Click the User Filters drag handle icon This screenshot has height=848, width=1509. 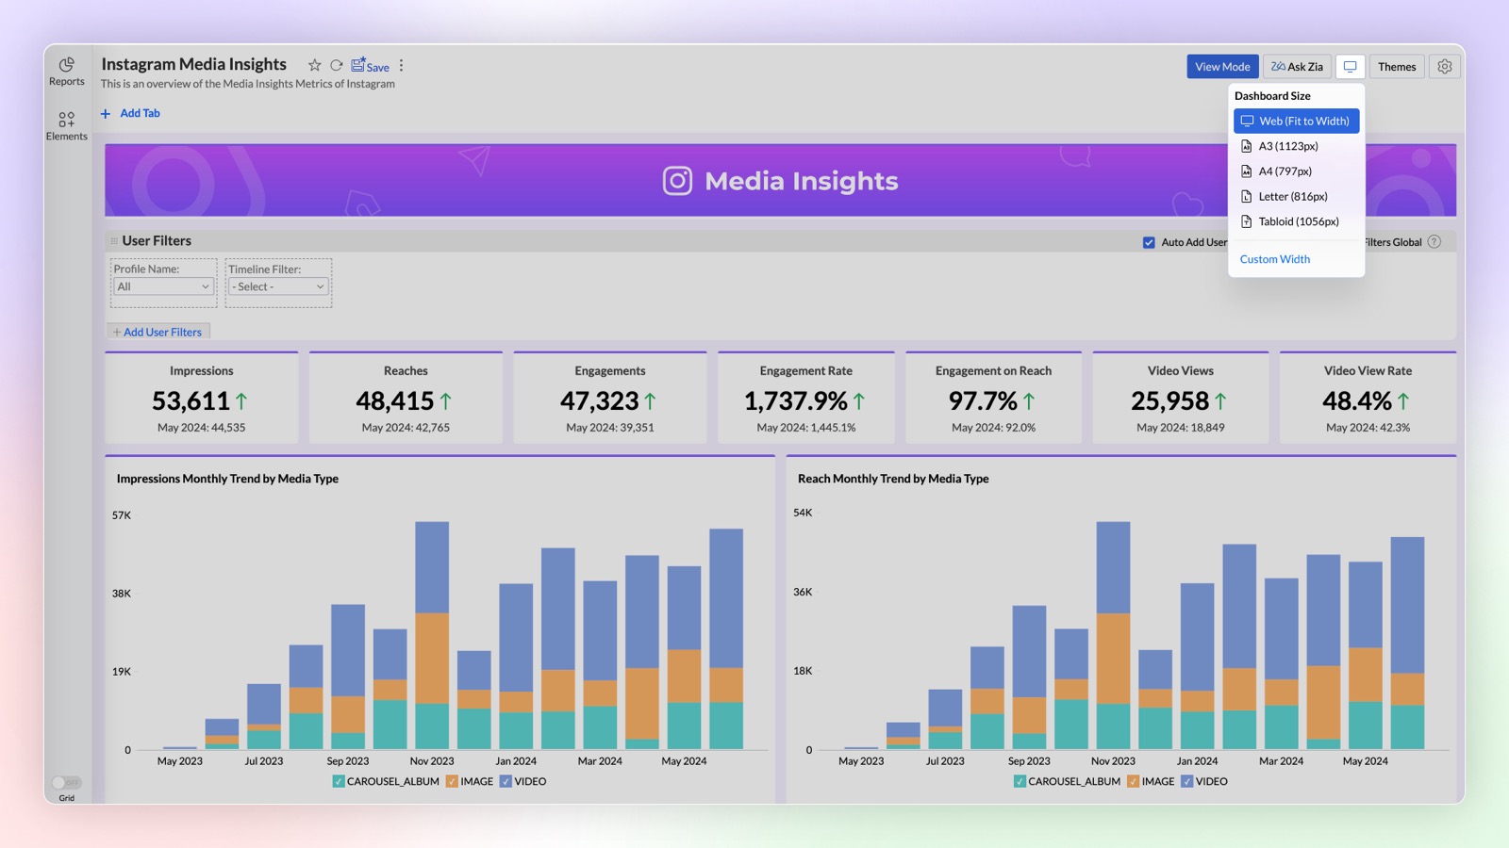(x=114, y=241)
